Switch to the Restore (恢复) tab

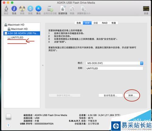coord(114,23)
